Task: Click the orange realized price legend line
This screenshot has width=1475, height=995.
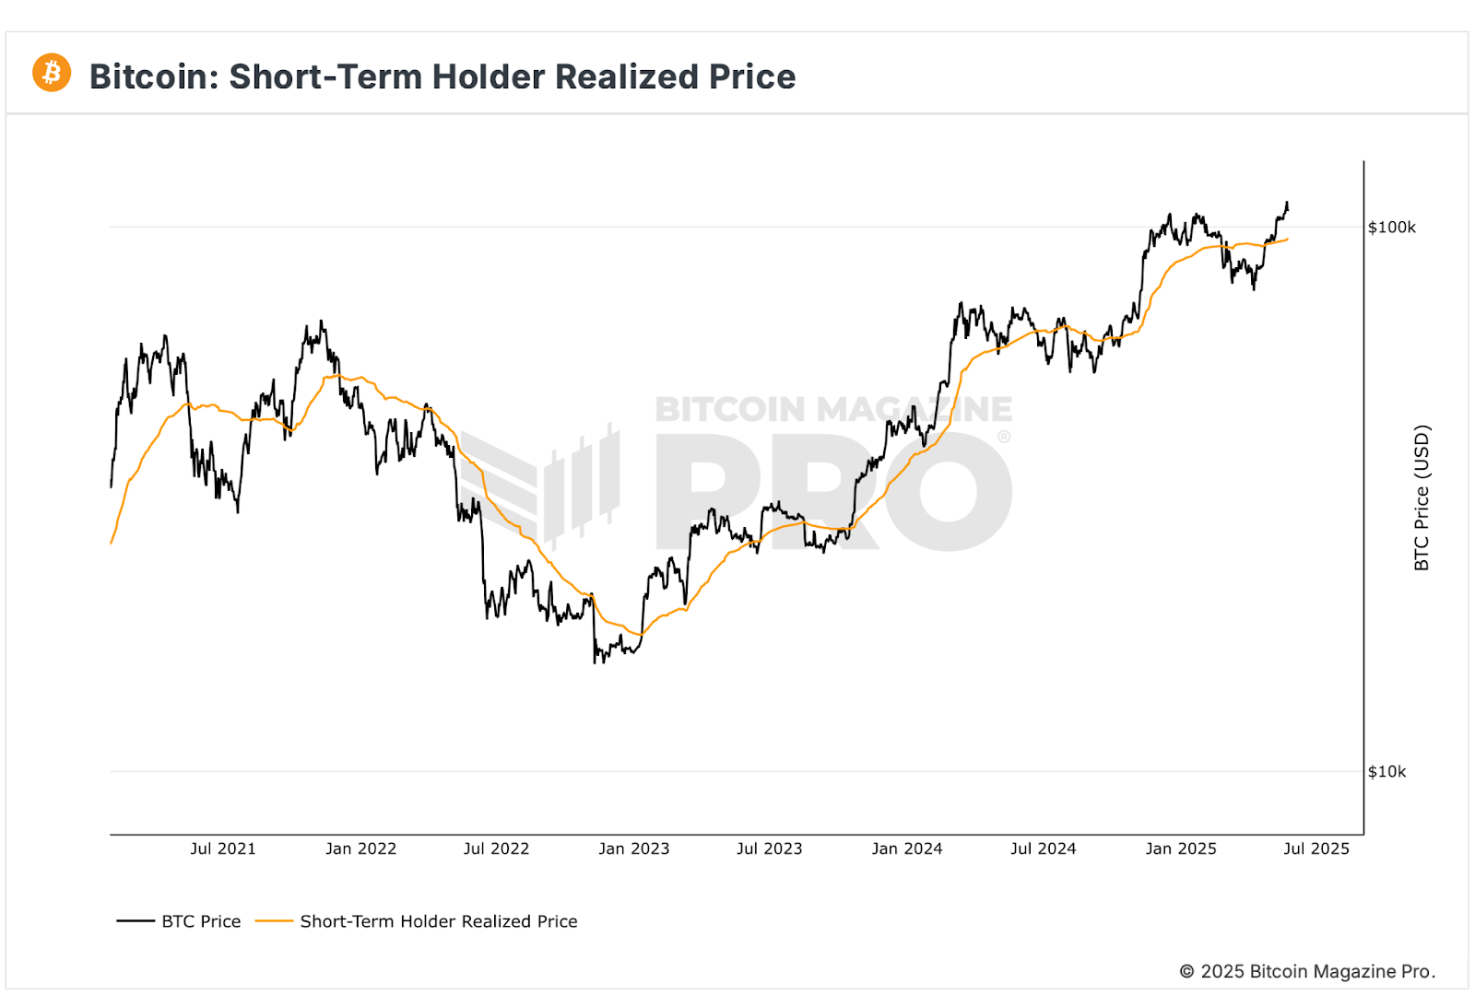Action: click(274, 921)
